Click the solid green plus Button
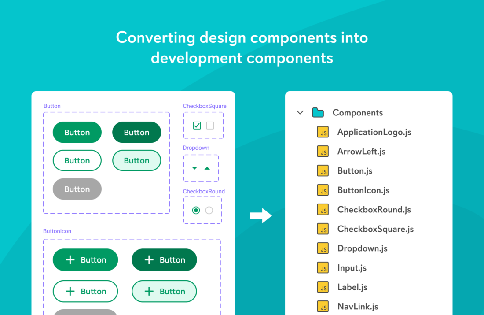This screenshot has height=315, width=484. pyautogui.click(x=85, y=259)
